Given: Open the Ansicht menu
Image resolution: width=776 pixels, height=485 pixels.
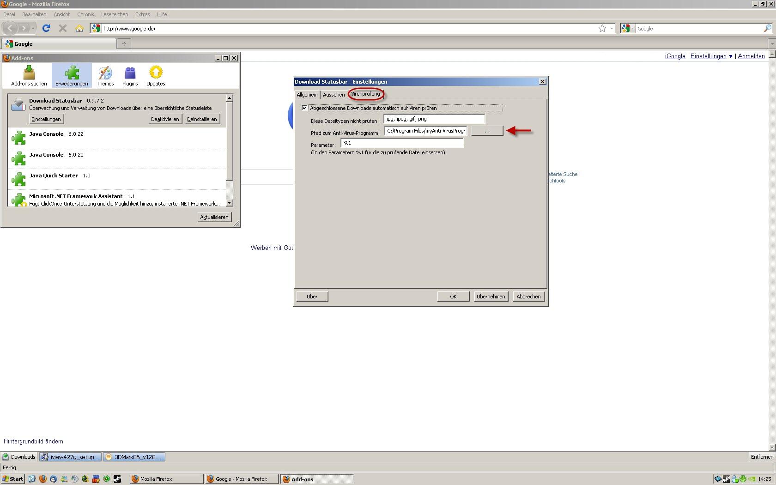Looking at the screenshot, I should click(x=62, y=14).
